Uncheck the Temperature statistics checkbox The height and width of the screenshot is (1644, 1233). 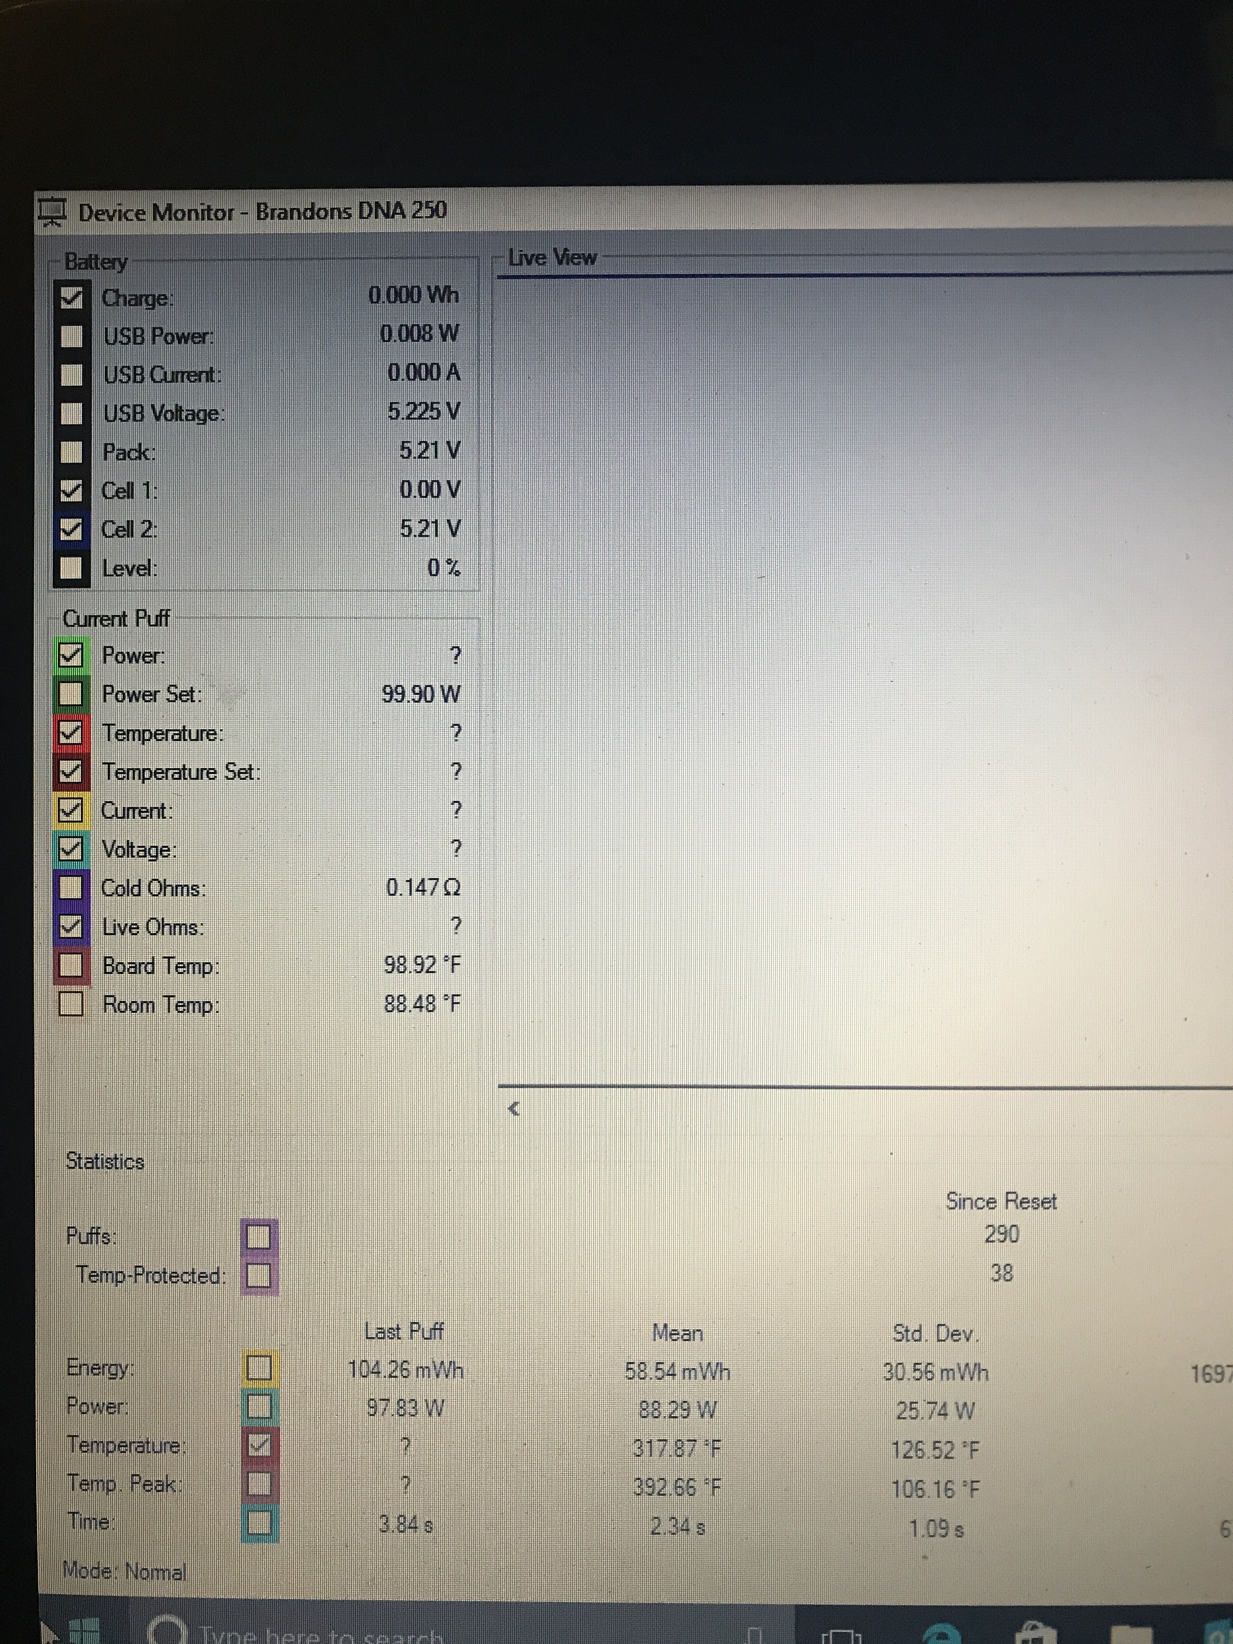[259, 1444]
